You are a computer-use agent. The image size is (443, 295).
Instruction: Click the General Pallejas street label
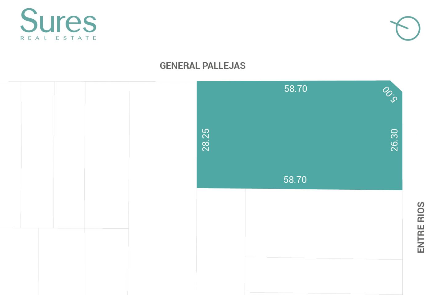point(203,66)
